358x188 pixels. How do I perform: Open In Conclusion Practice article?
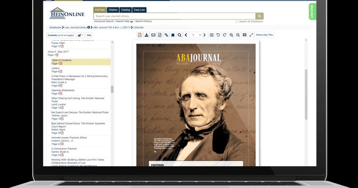(x=64, y=149)
